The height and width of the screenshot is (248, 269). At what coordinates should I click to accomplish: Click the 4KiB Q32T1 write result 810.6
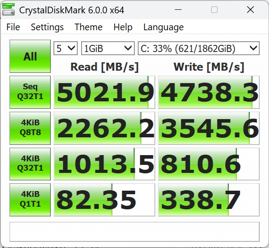click(209, 164)
